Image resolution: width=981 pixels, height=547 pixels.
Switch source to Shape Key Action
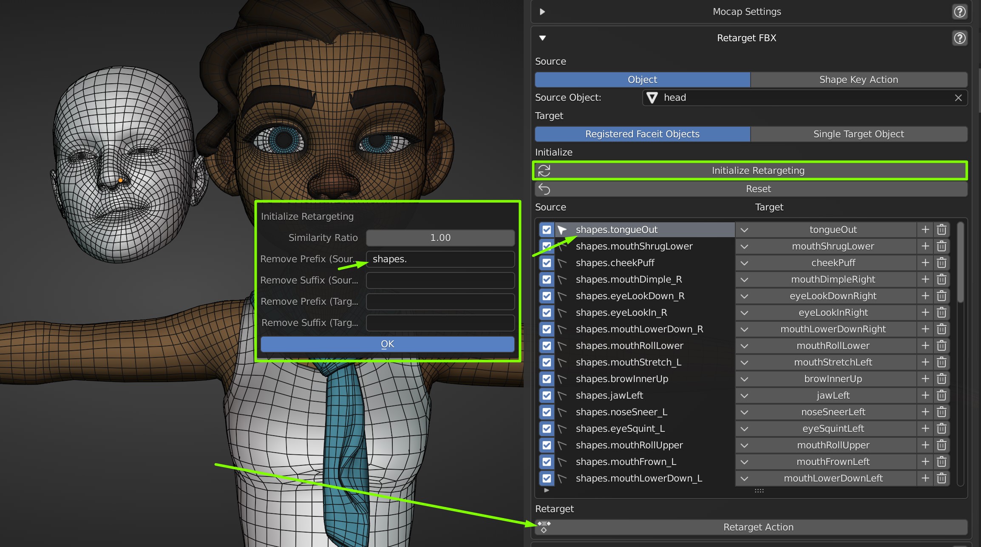pyautogui.click(x=859, y=80)
